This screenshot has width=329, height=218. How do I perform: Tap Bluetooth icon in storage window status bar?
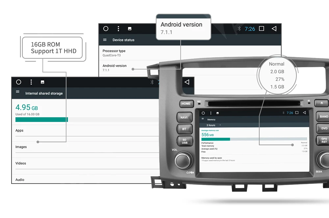152,82
